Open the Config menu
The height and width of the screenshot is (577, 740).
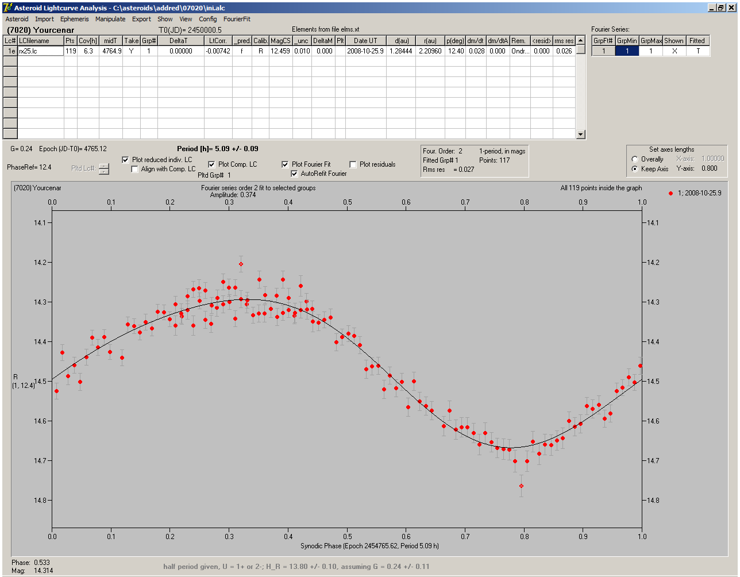[x=208, y=19]
